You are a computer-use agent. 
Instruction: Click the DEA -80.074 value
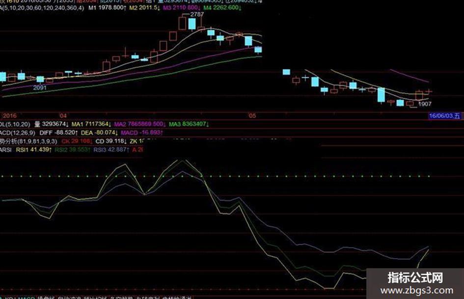click(x=99, y=133)
